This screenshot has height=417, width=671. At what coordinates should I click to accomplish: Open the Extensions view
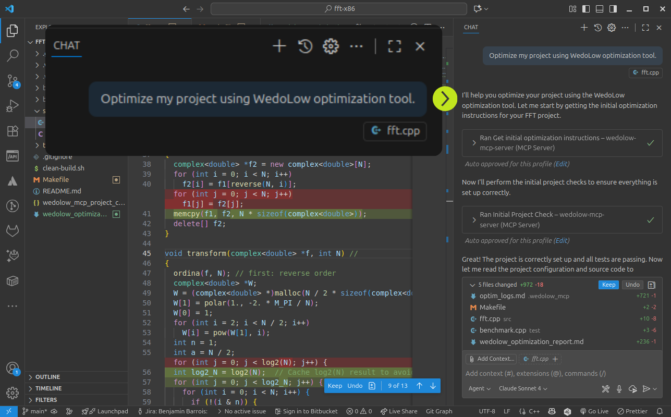[x=13, y=131]
